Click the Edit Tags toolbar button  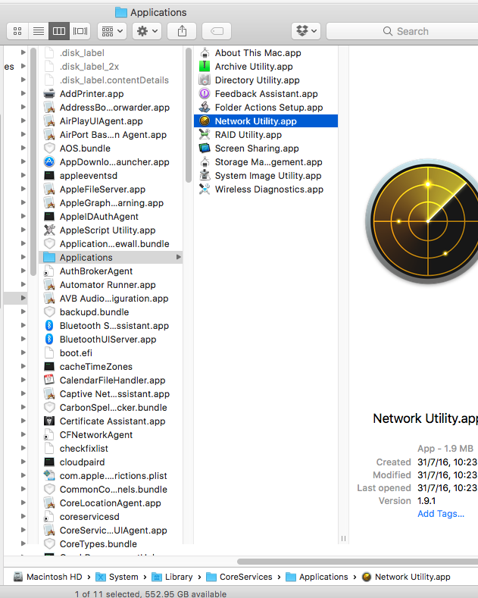(217, 31)
